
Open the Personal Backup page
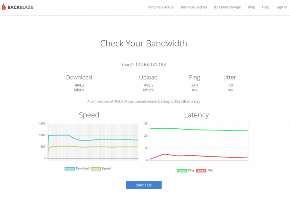click(161, 7)
